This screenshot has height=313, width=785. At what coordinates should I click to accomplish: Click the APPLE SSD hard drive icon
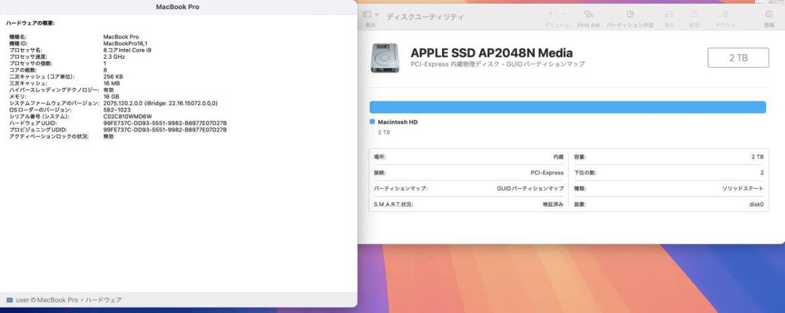coord(383,58)
